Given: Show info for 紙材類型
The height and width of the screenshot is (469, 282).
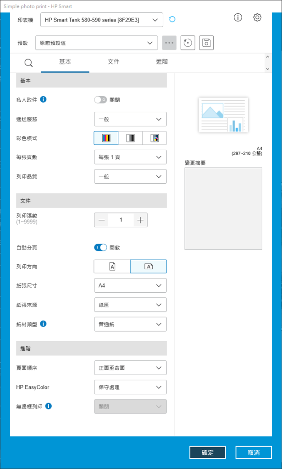Looking at the screenshot, I should click(43, 324).
